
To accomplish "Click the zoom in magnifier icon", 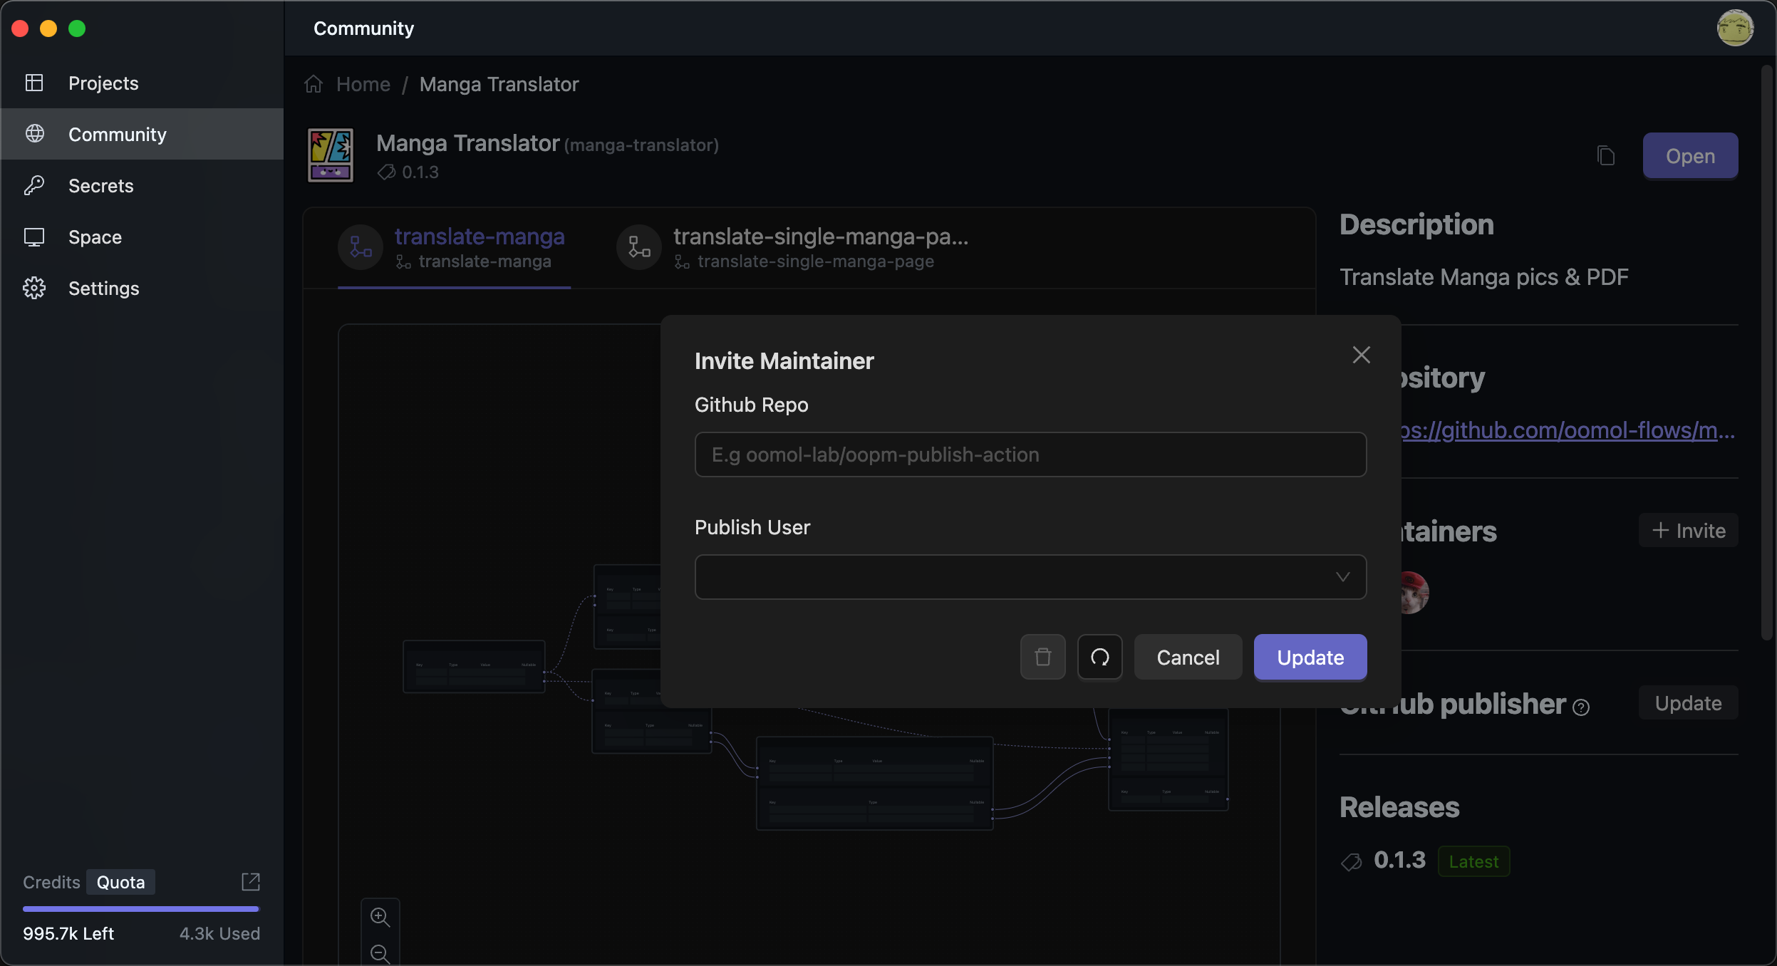I will (380, 917).
